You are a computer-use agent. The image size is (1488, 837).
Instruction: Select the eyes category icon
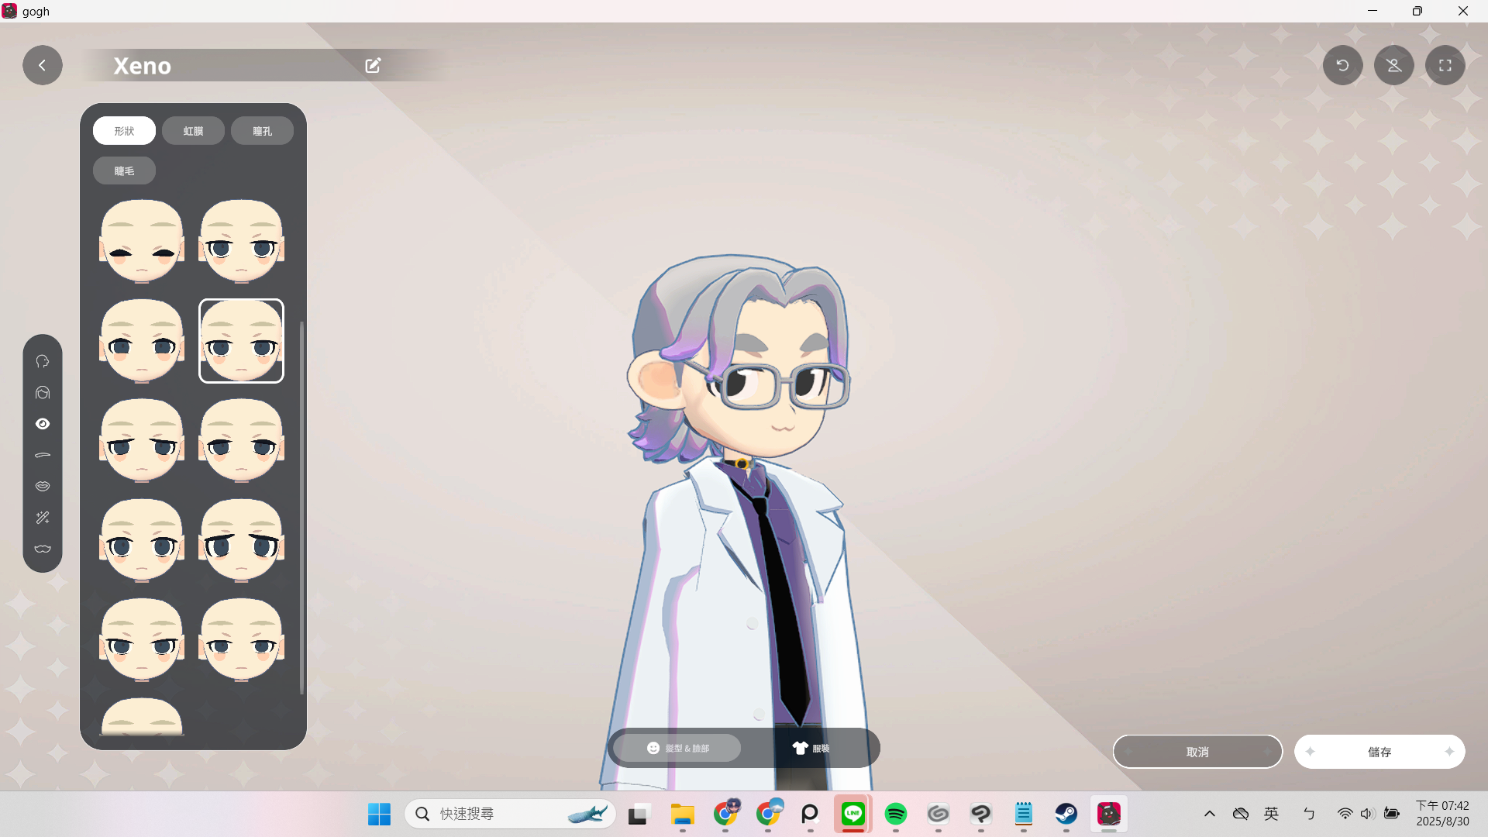43,424
